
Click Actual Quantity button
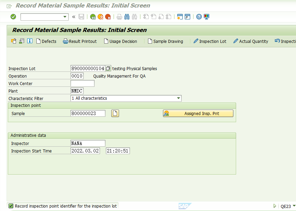tap(251, 41)
